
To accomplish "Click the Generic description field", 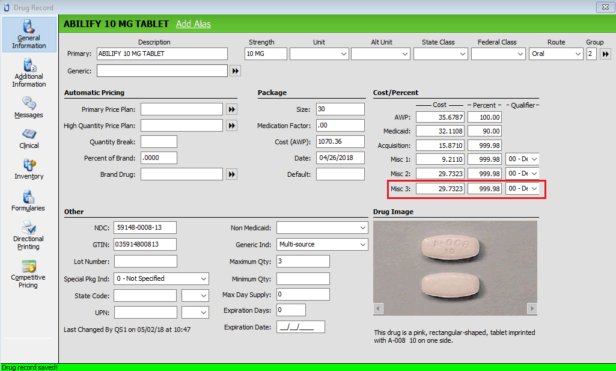I will (162, 71).
